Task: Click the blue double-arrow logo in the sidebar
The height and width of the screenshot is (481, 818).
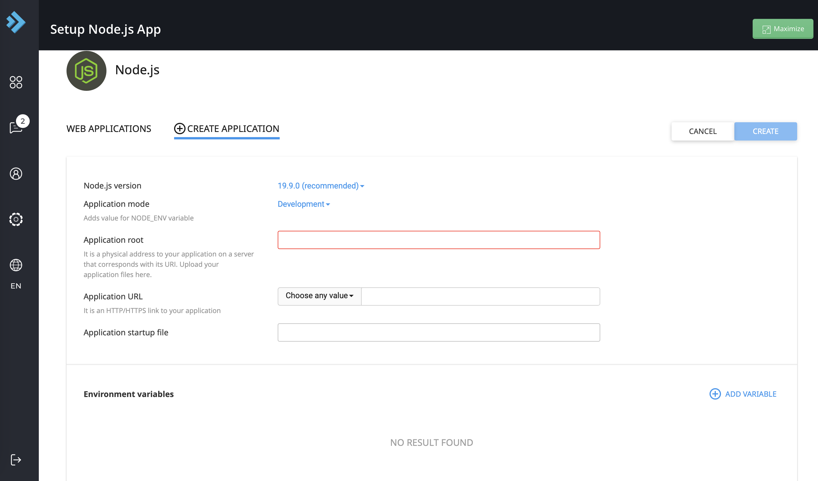Action: (x=16, y=22)
